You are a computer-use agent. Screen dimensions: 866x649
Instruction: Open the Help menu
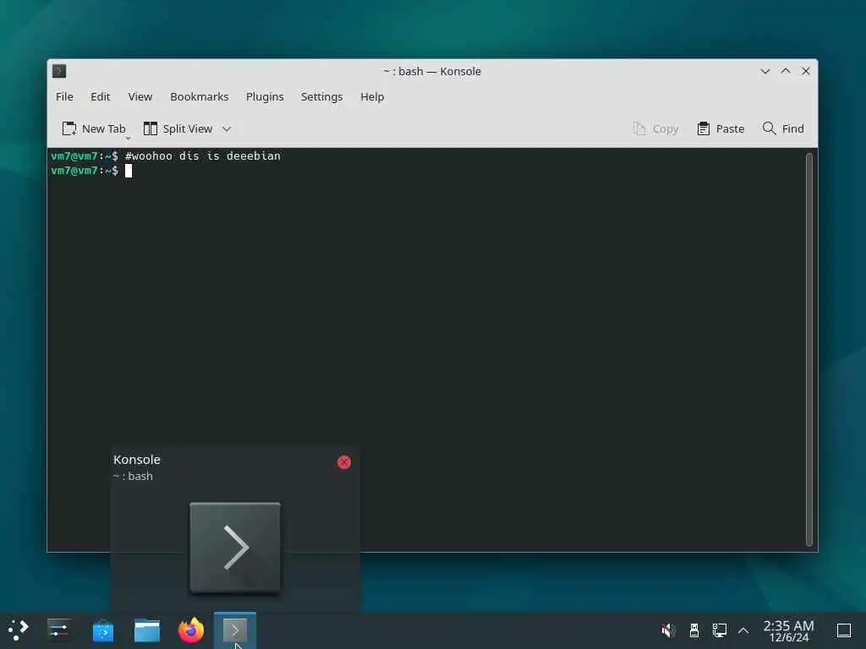click(x=372, y=96)
